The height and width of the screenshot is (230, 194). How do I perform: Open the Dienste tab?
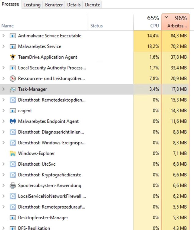click(92, 5)
